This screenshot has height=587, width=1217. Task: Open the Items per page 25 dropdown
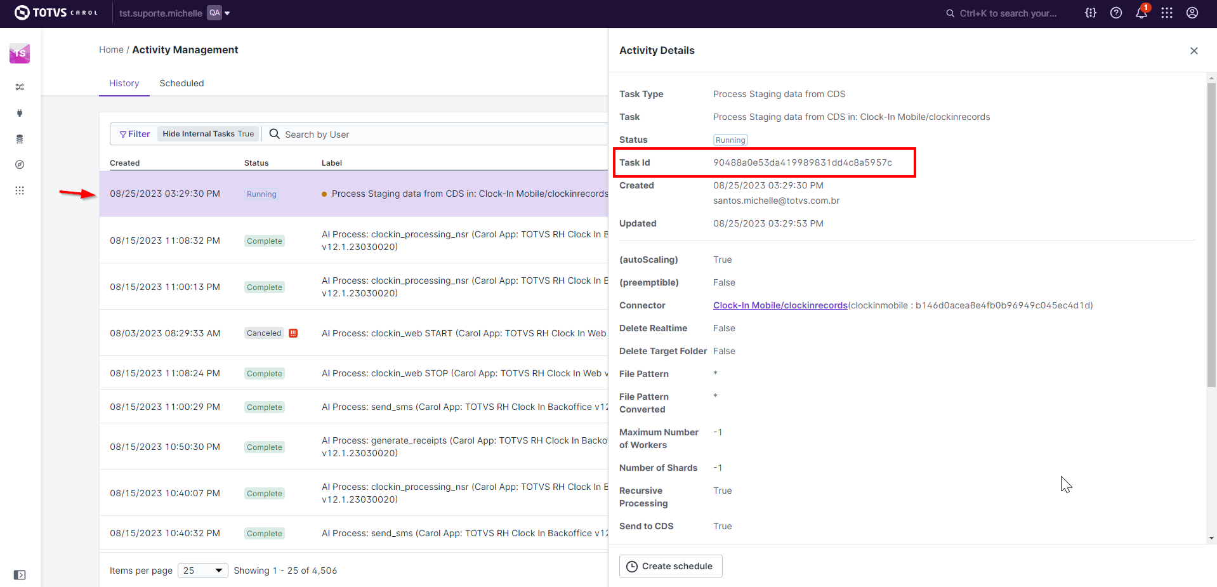(x=202, y=571)
